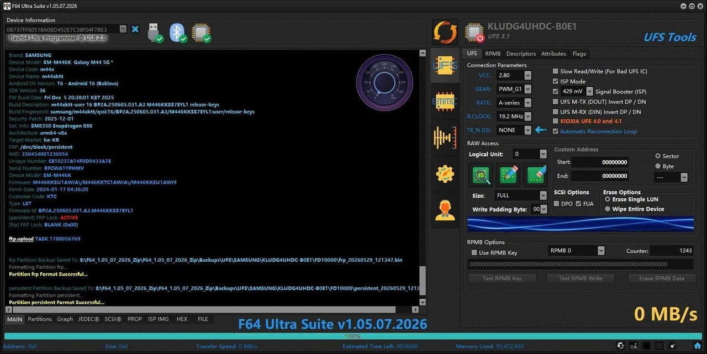Click the camera screenshot icon in status bar

pos(672,346)
